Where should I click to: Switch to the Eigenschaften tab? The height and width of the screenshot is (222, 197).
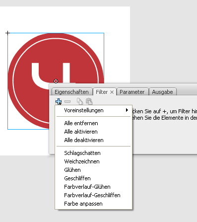(x=71, y=92)
